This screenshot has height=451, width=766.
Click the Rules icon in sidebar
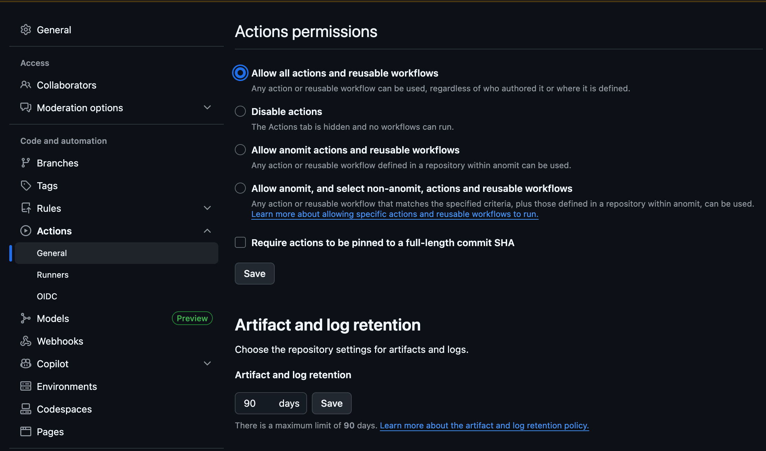tap(26, 208)
